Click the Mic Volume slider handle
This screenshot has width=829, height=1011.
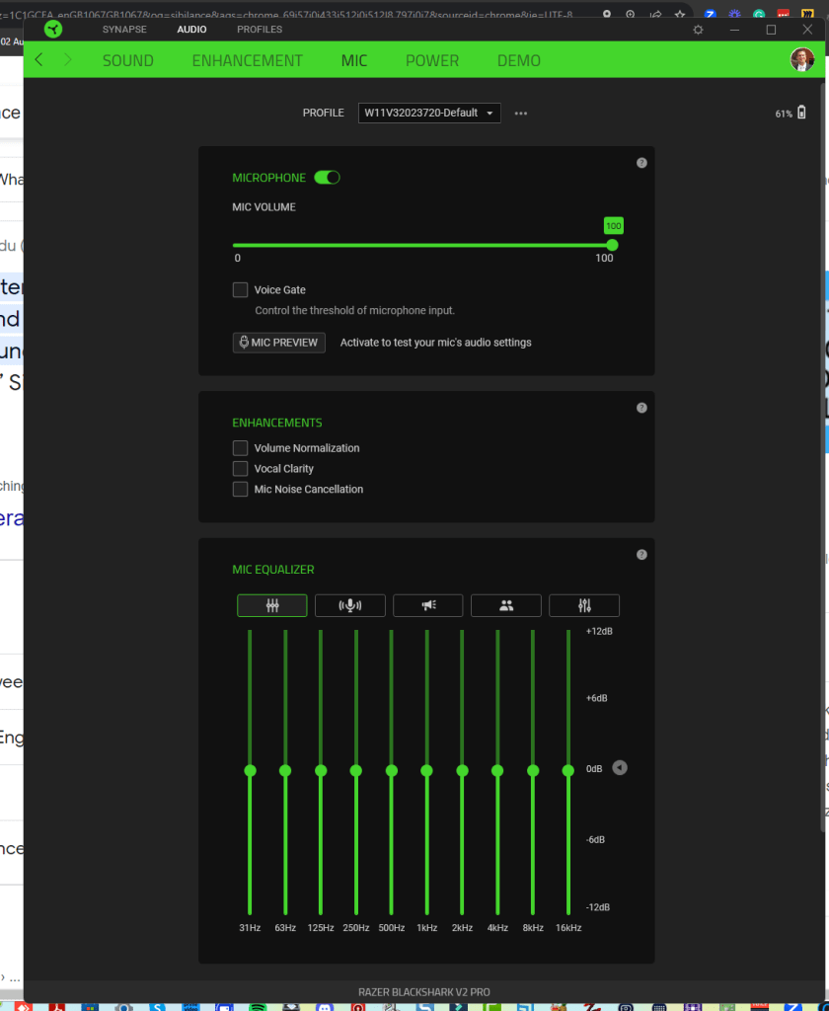click(x=613, y=245)
